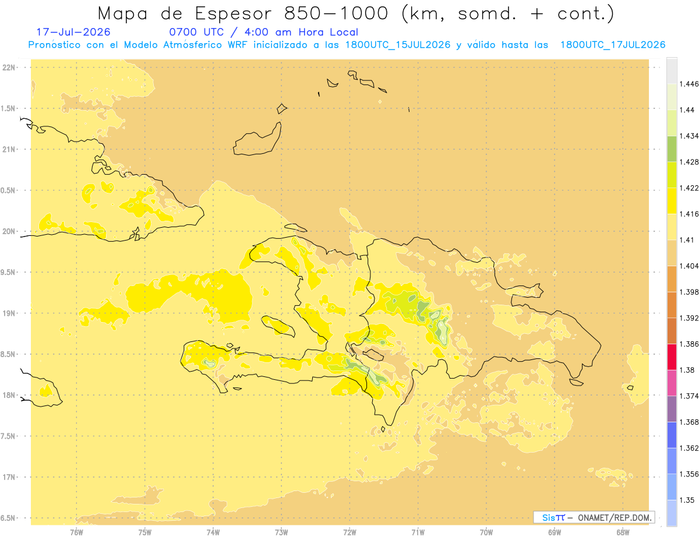
Task: Select the orange swatch between 1.398 and 1.404
Action: pyautogui.click(x=672, y=278)
